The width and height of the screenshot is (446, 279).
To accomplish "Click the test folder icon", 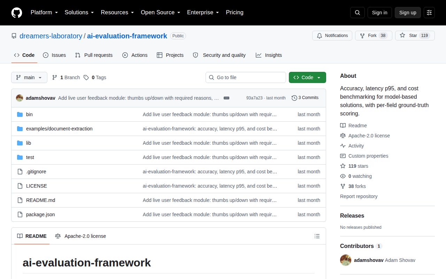I will tap(20, 157).
